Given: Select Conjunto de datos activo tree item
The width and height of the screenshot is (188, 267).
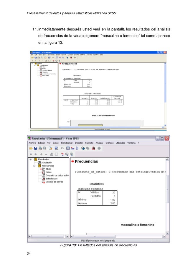Looking at the screenshot, I should (57, 175).
